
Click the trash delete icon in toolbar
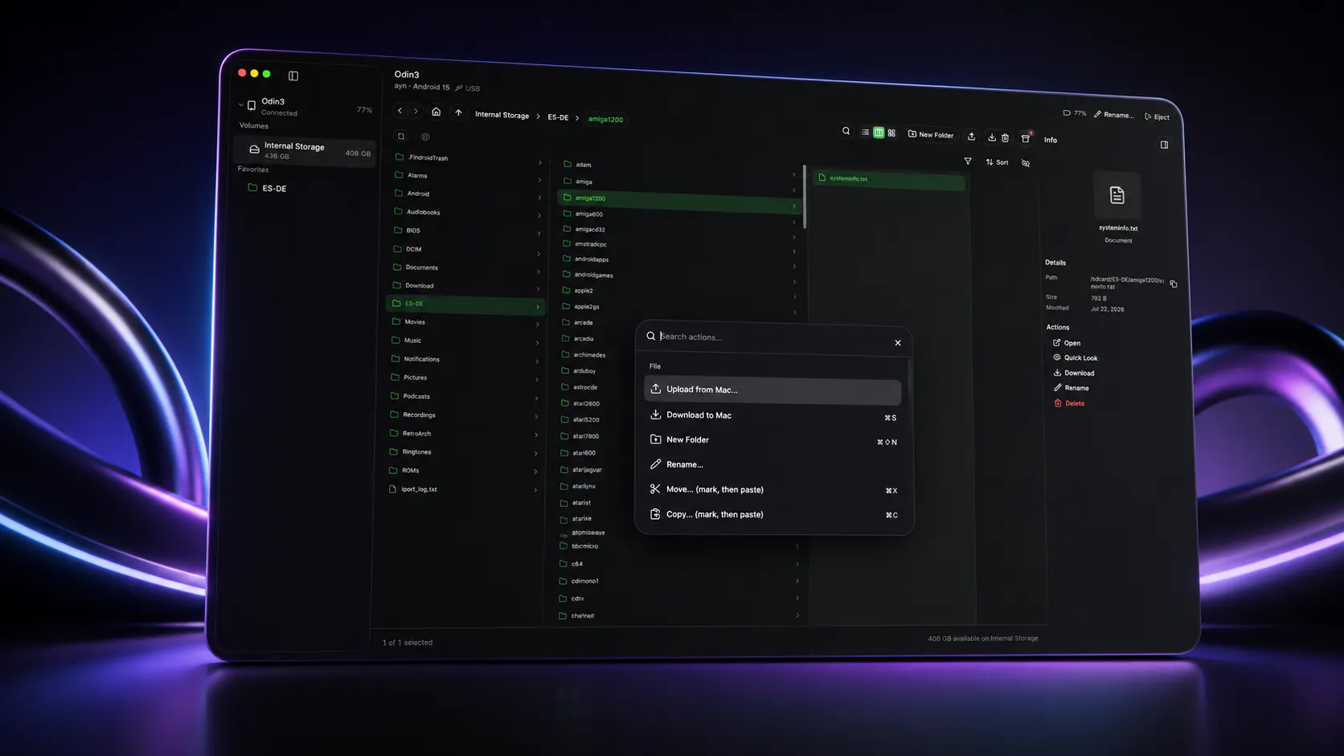click(1006, 138)
